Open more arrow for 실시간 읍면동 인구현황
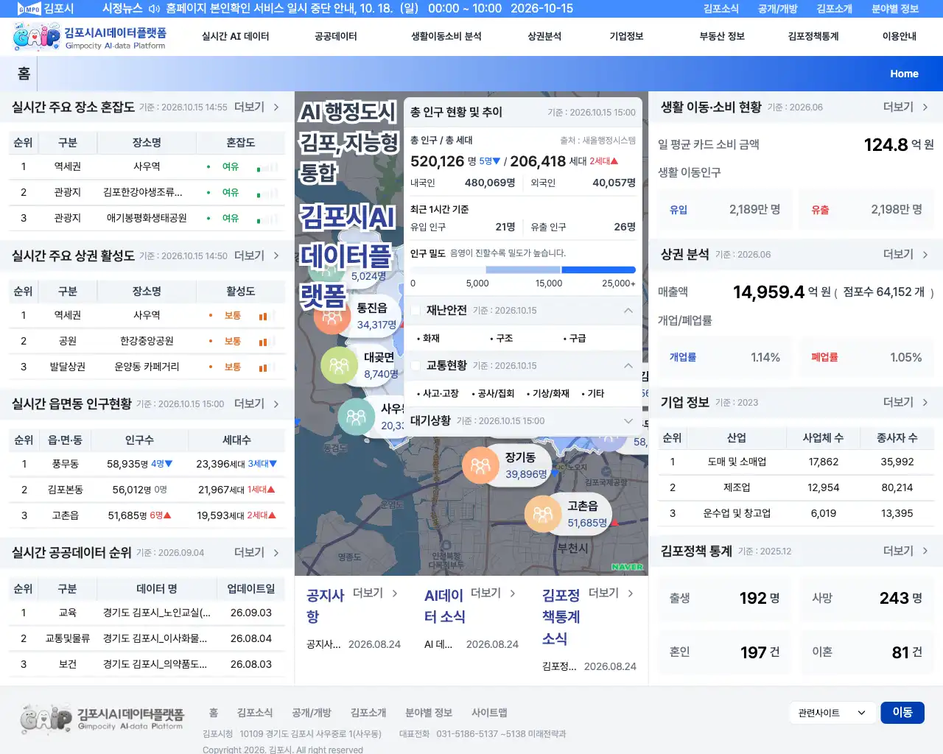The width and height of the screenshot is (943, 754). 276,404
